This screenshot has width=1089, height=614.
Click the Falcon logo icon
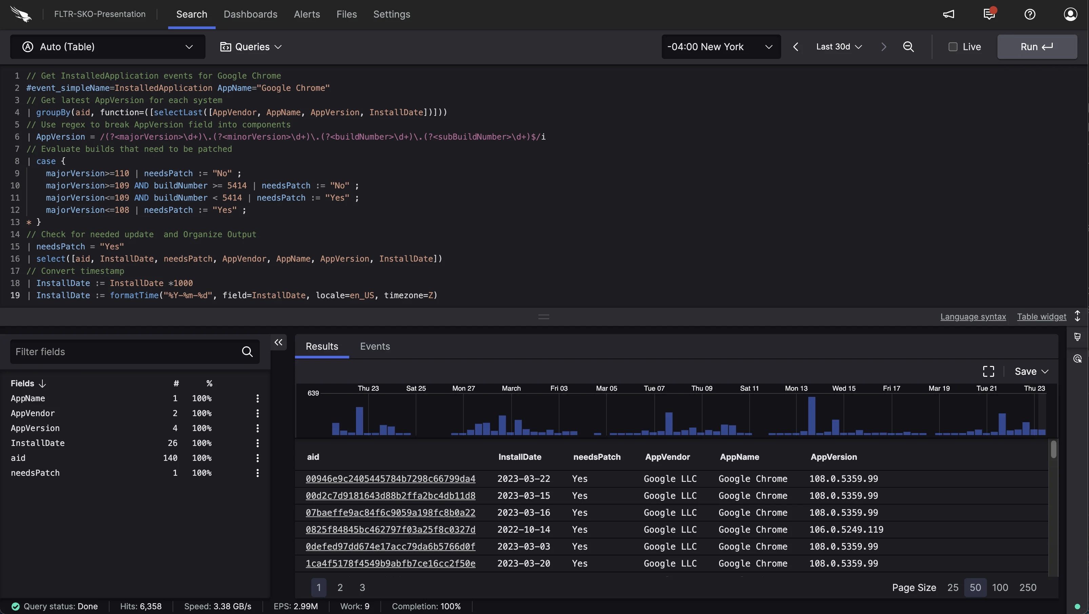[21, 14]
